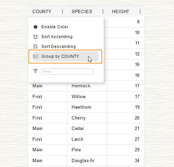The height and width of the screenshot is (167, 174).
Task: Open the SPECIES column options menu
Action: (103, 11)
